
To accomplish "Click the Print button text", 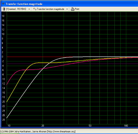I will (77, 9).
